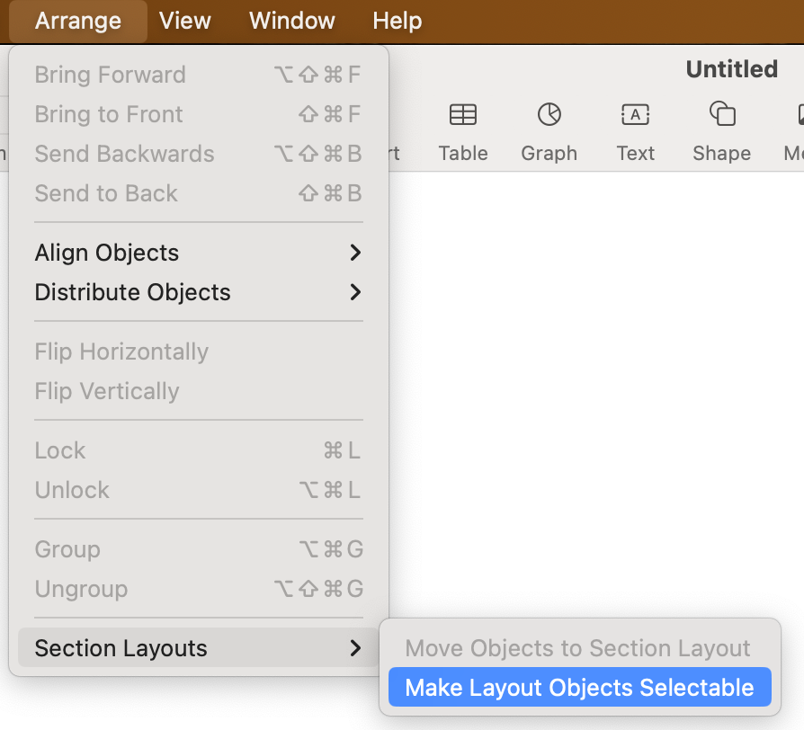This screenshot has width=804, height=730.
Task: Select Flip Horizontally option
Action: click(x=121, y=352)
